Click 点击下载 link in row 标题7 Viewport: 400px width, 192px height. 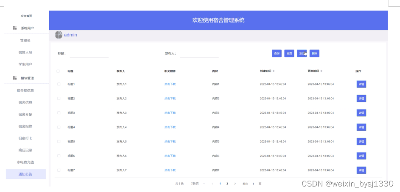[x=170, y=170]
